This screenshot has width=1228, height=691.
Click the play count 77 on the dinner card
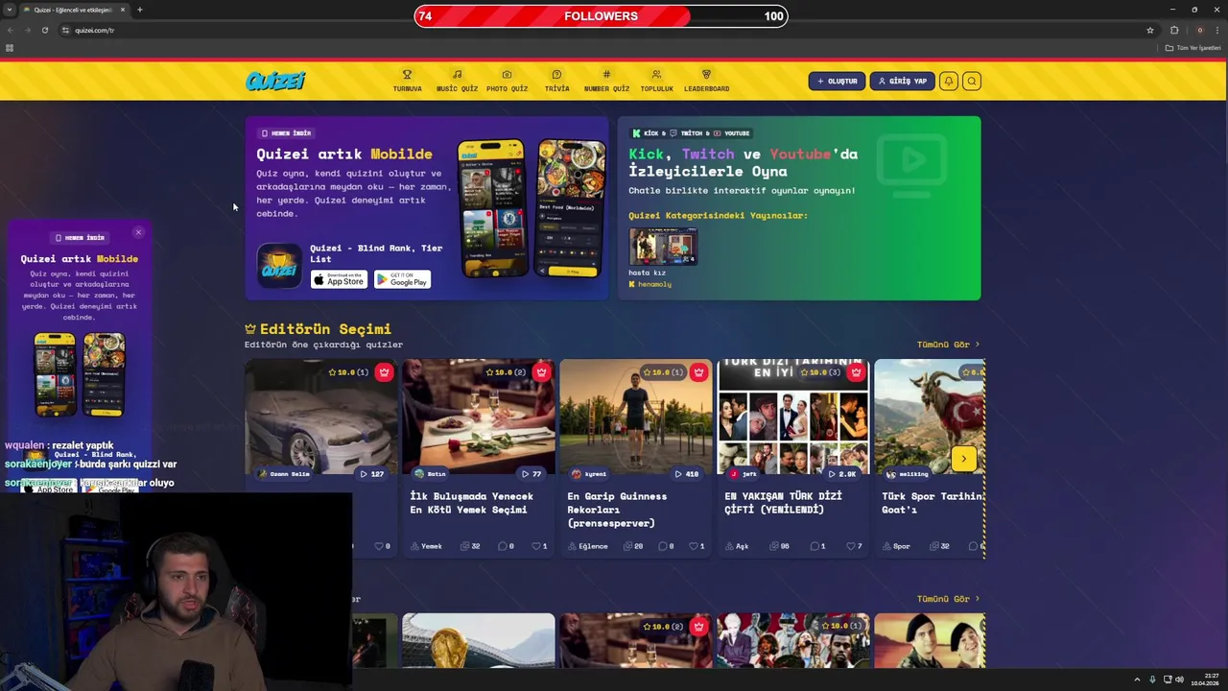tap(531, 474)
